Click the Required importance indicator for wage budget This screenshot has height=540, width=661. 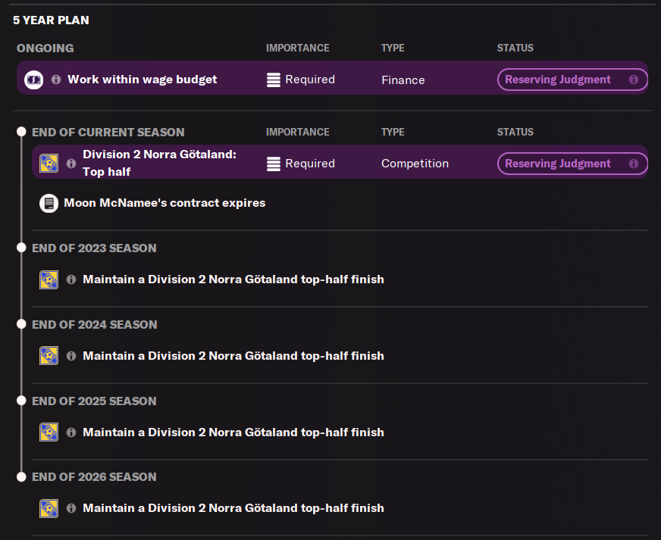[301, 80]
